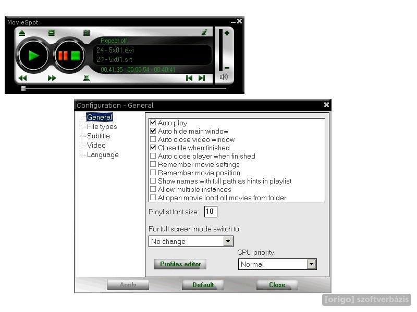Screen dimensions: 417x312
Task: Close the Configuration dialog with the X
Action: coord(327,105)
